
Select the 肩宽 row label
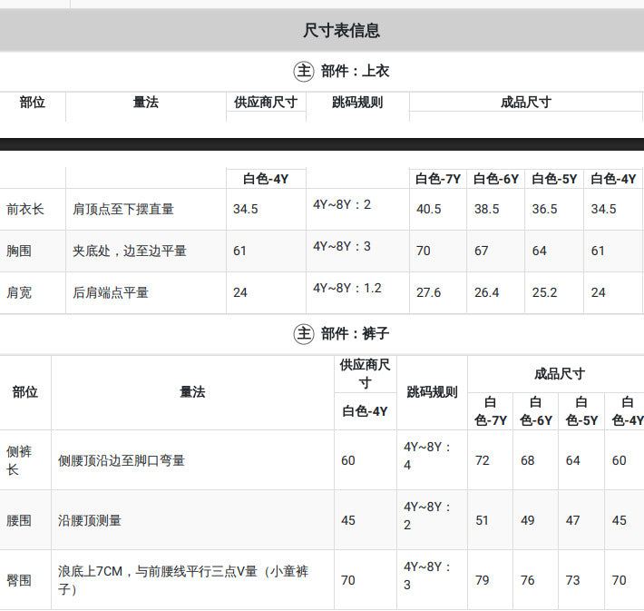pyautogui.click(x=19, y=292)
